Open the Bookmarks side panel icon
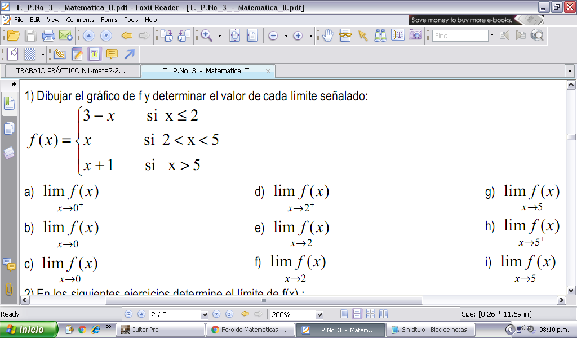Viewport: 577px width, 338px height. [9, 103]
